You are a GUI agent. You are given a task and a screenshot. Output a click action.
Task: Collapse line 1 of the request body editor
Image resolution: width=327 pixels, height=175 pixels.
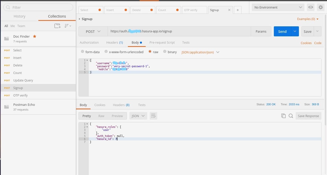(87, 60)
